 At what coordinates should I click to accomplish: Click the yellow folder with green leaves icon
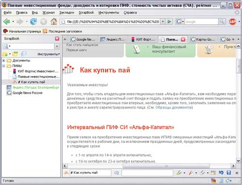click(x=15, y=54)
